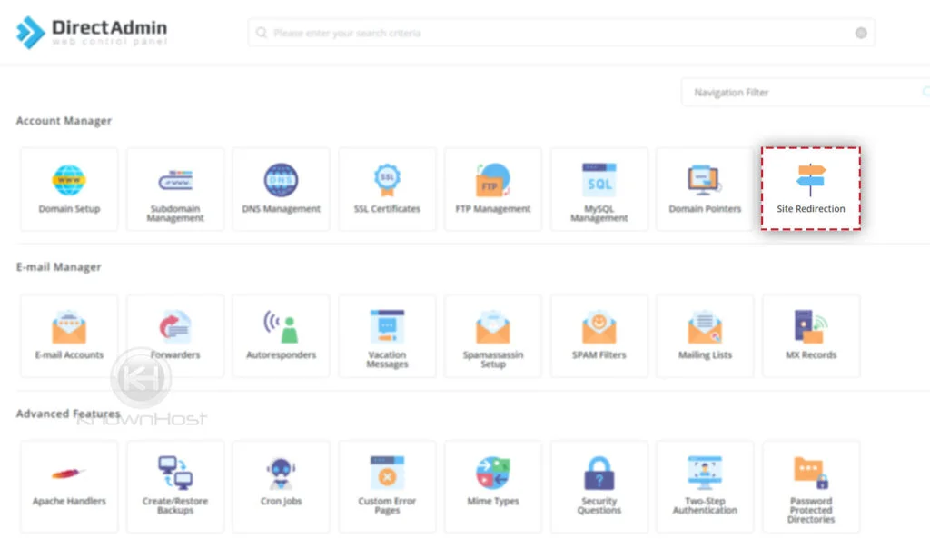Open SSL Certificates
This screenshot has height=539, width=930.
[x=387, y=189]
